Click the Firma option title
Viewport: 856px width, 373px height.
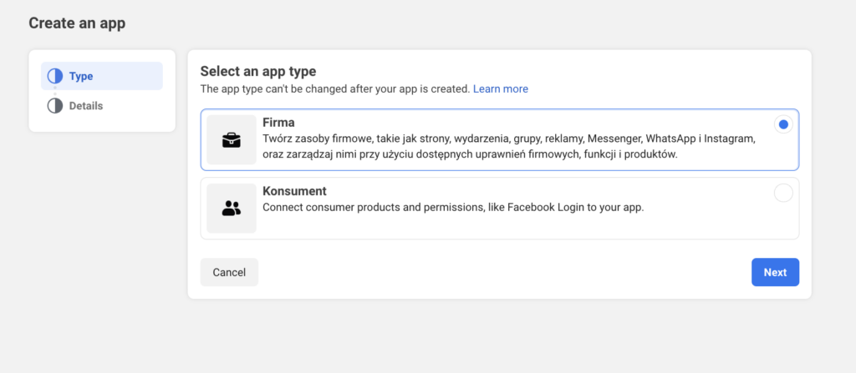click(278, 123)
